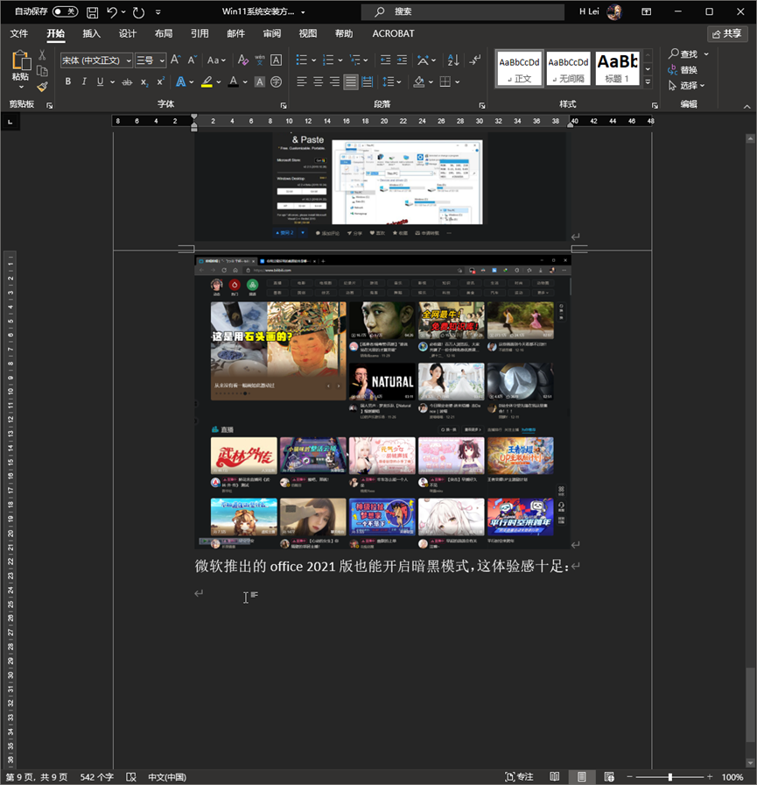
Task: Apply distributed alignment
Action: pos(367,81)
